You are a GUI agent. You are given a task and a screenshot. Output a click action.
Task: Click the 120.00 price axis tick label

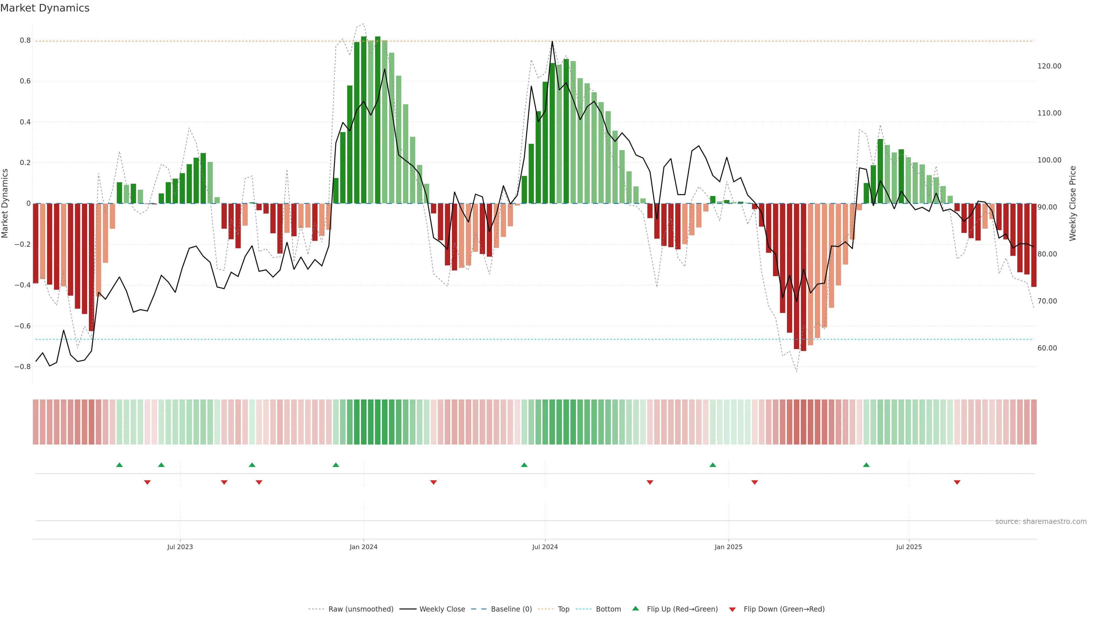(1049, 66)
